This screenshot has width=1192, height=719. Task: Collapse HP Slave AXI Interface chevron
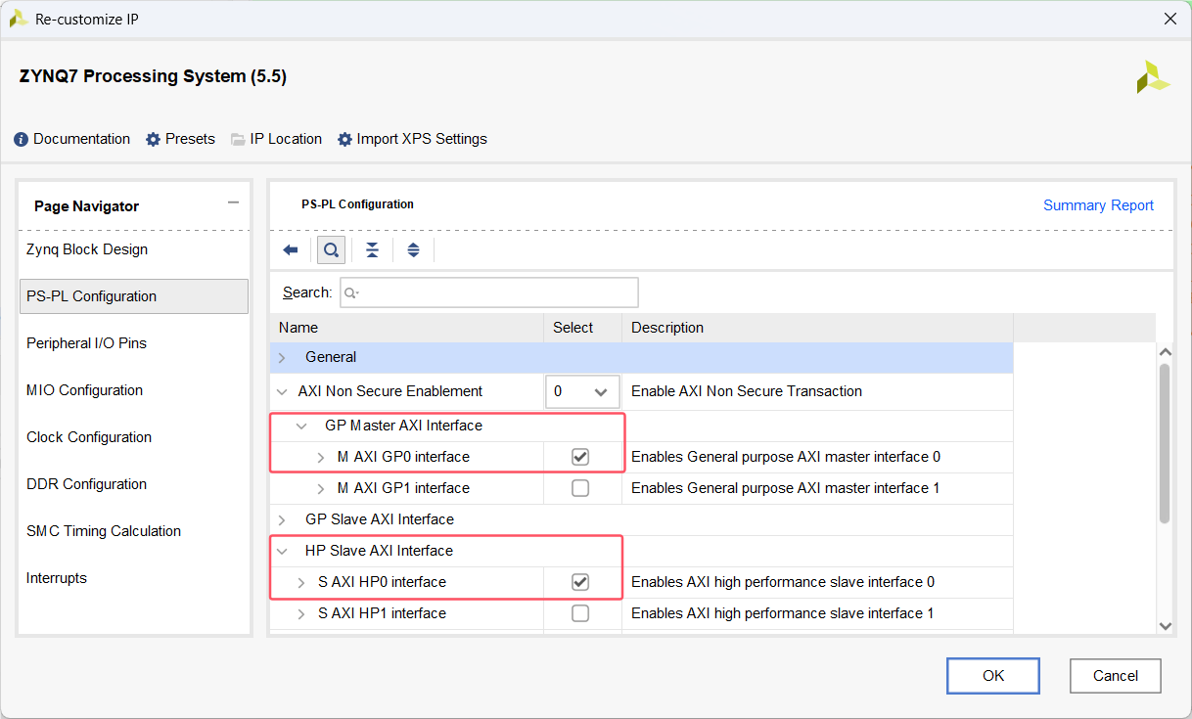tap(282, 551)
